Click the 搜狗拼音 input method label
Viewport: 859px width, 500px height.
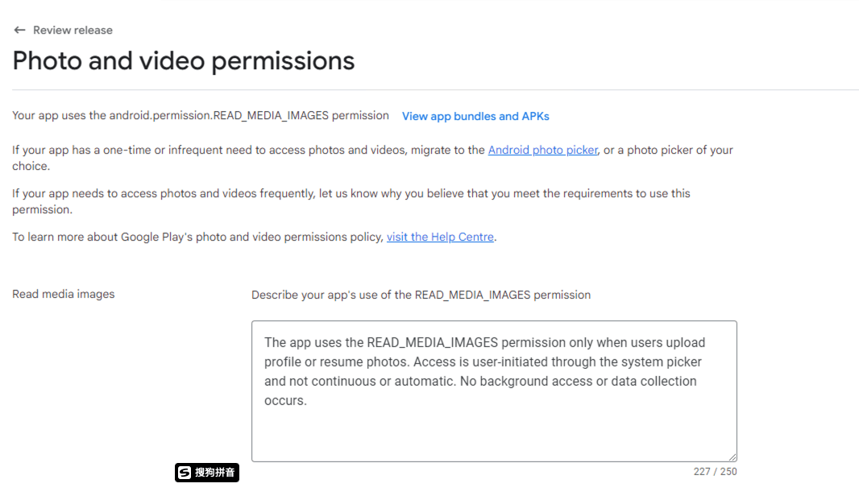coord(215,473)
